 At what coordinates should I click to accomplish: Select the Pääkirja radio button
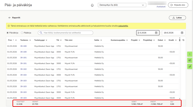22,33
